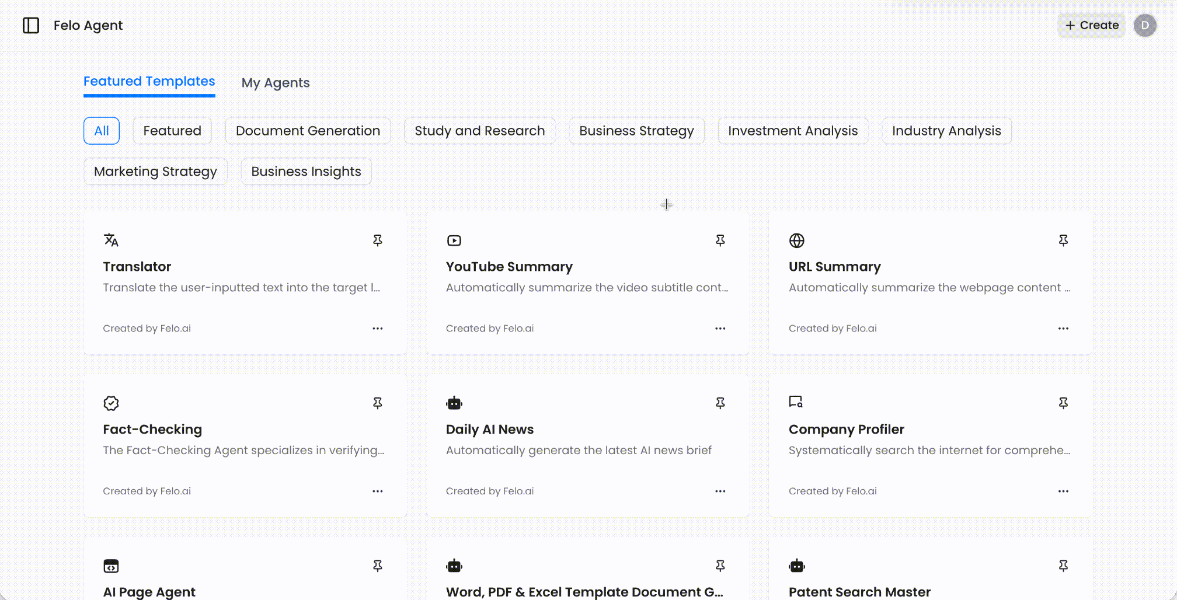This screenshot has width=1177, height=600.
Task: Pin the Company Profiler agent
Action: tap(1063, 403)
